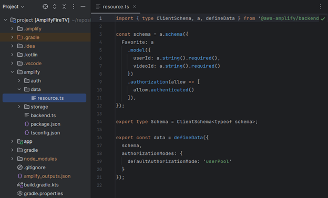Click the .gitignore ignore-file icon
328x198 pixels.
coord(20,168)
